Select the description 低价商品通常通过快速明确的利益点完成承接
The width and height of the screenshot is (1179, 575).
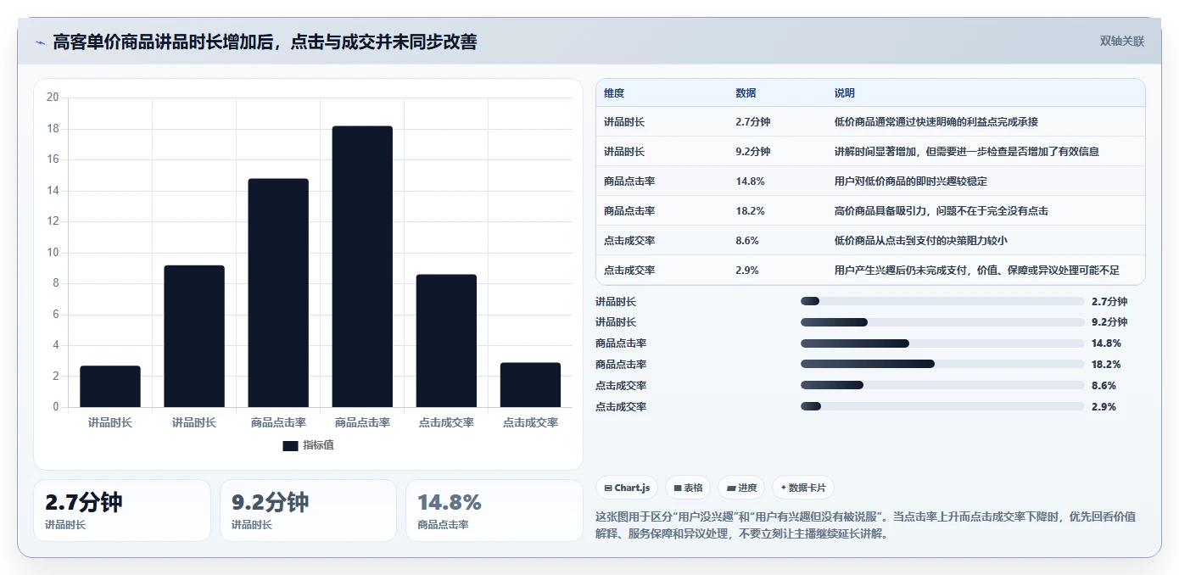pyautogui.click(x=936, y=122)
